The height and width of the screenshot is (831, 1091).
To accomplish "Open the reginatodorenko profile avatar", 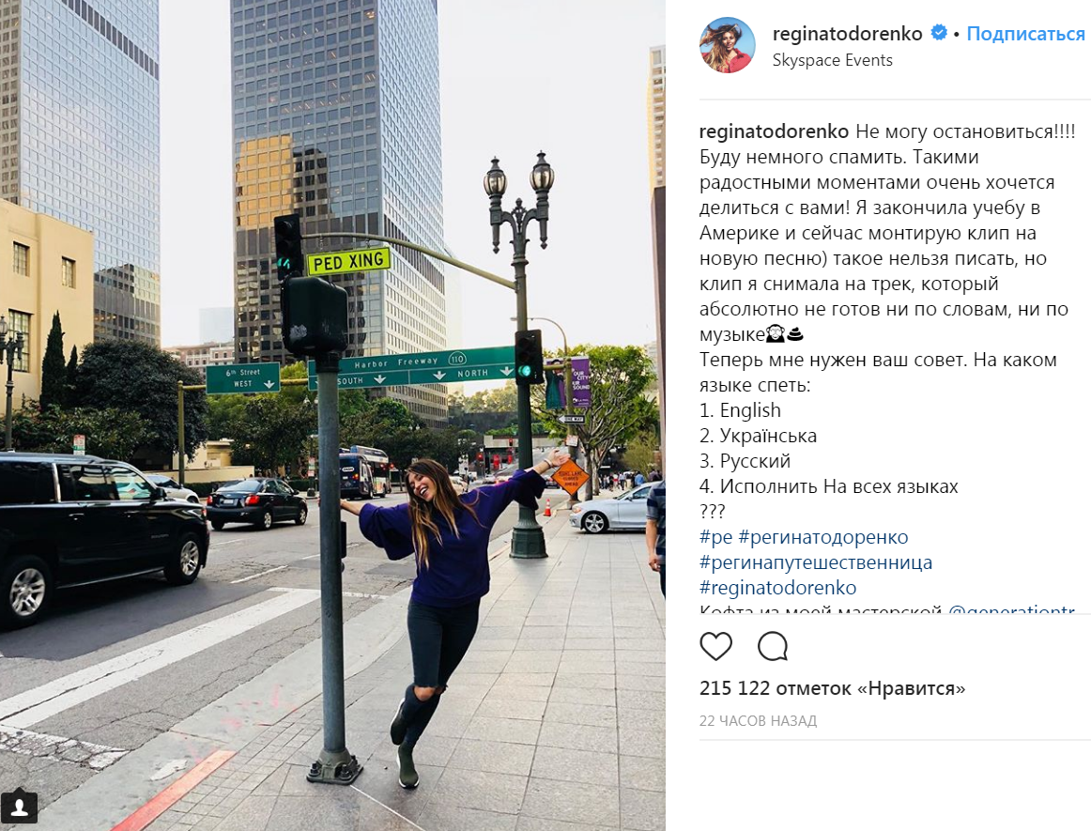I will tap(727, 45).
